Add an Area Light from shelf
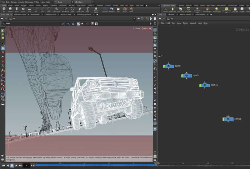This screenshot has width=250, height=169. coord(188,10)
